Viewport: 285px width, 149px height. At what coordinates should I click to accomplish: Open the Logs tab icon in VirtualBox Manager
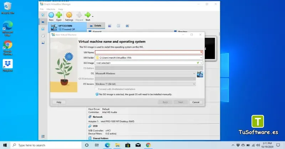pos(118,26)
